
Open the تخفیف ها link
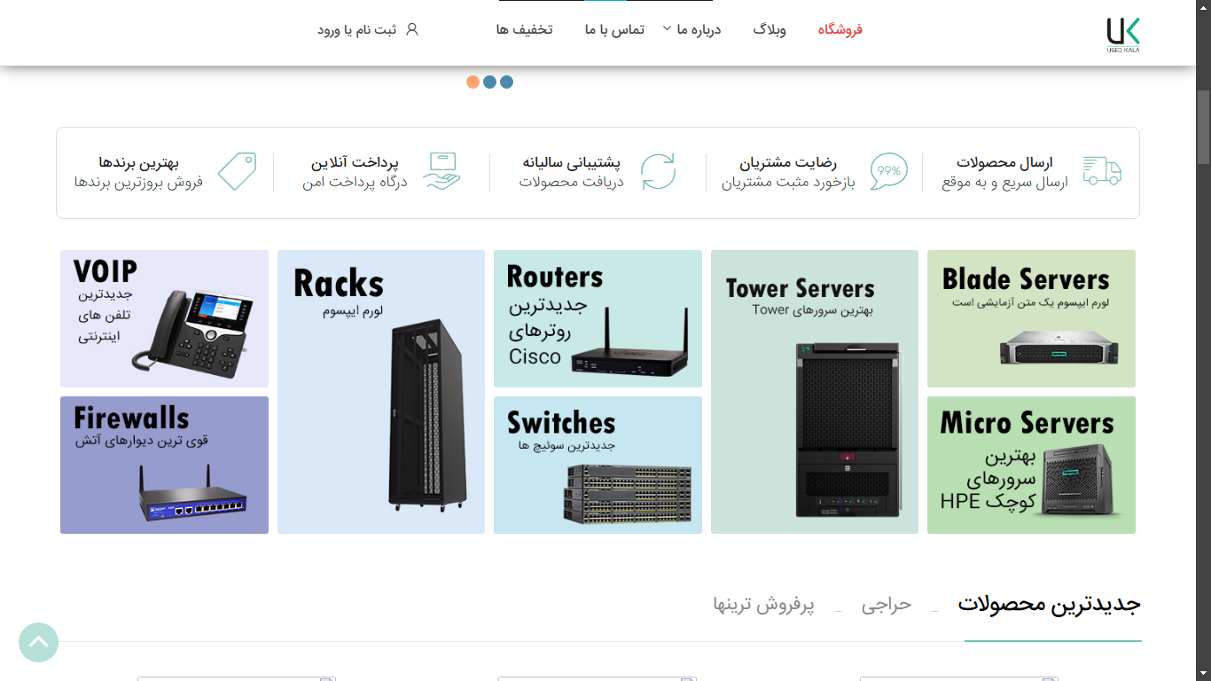(524, 29)
